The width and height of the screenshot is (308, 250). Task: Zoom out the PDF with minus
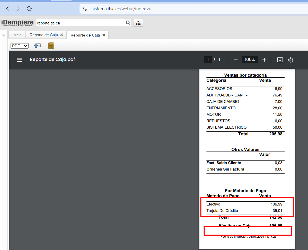pyautogui.click(x=235, y=60)
